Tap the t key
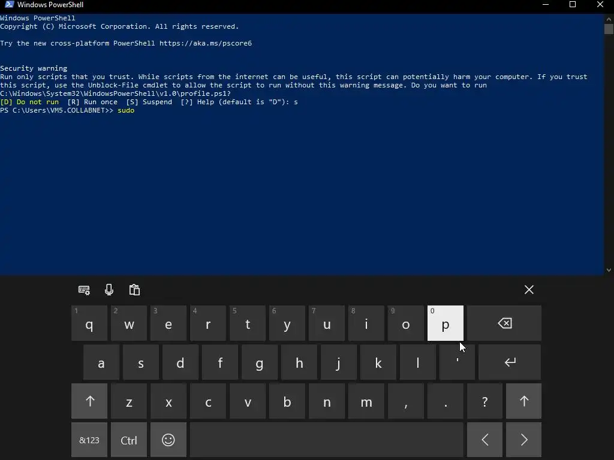Screen dimensions: 614x460 [x=248, y=323]
